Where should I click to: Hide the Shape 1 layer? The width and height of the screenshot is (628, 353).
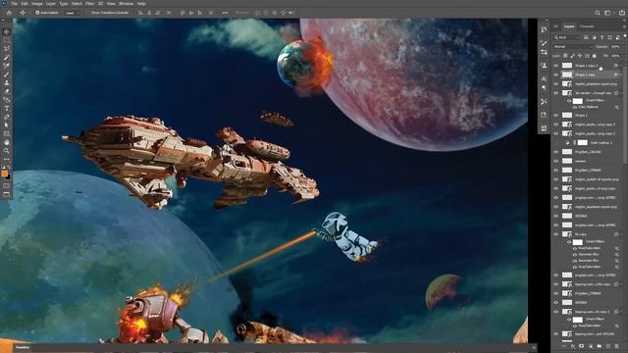tap(555, 116)
